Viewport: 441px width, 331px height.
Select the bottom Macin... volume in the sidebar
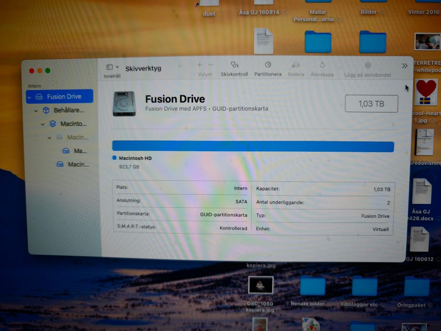coord(77,164)
